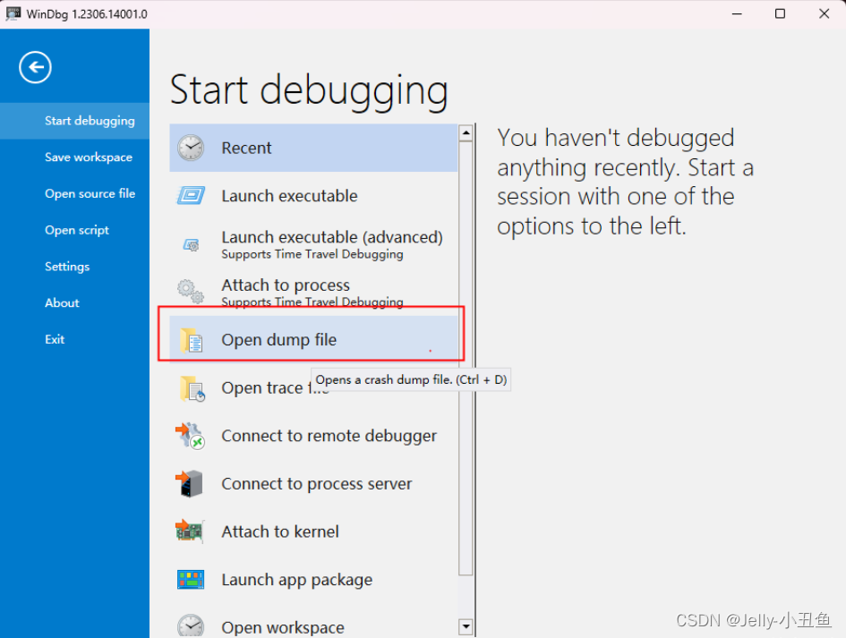846x638 pixels.
Task: Select the Recent list entry
Action: 313,148
